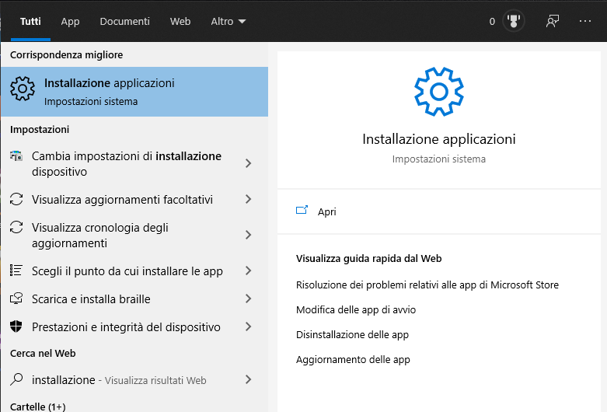Click the device installation settings icon
Screen dimensions: 607x412
coord(16,156)
